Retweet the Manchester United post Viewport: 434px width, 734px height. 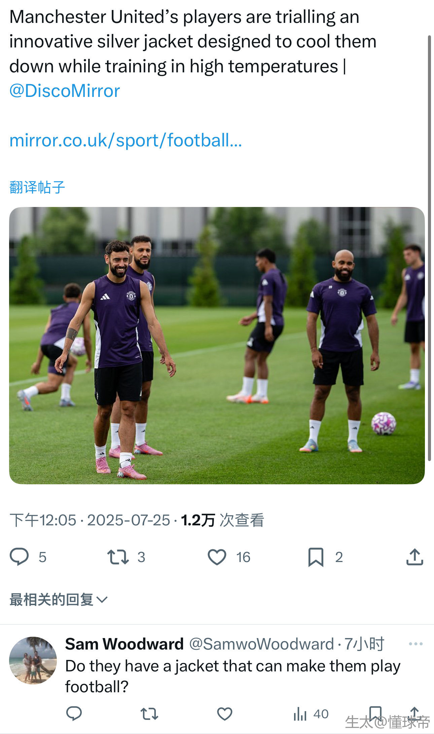click(118, 557)
